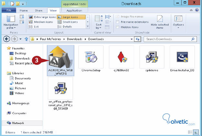Screen dimensions: 202x136
Task: Toggle the Preview pane icon
Action: tap(22, 16)
